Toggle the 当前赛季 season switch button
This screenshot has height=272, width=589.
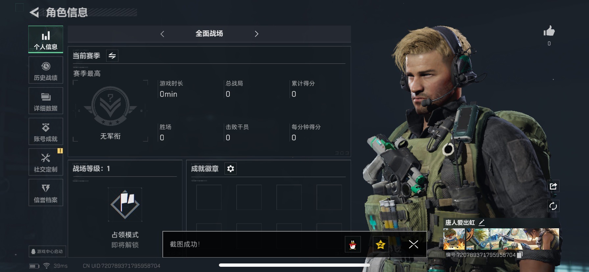(x=112, y=56)
